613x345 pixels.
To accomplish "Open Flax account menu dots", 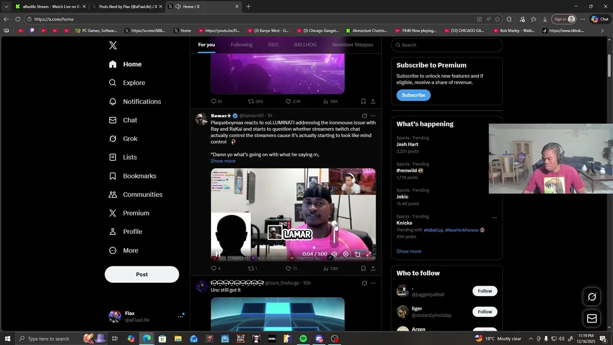I will 181,316.
